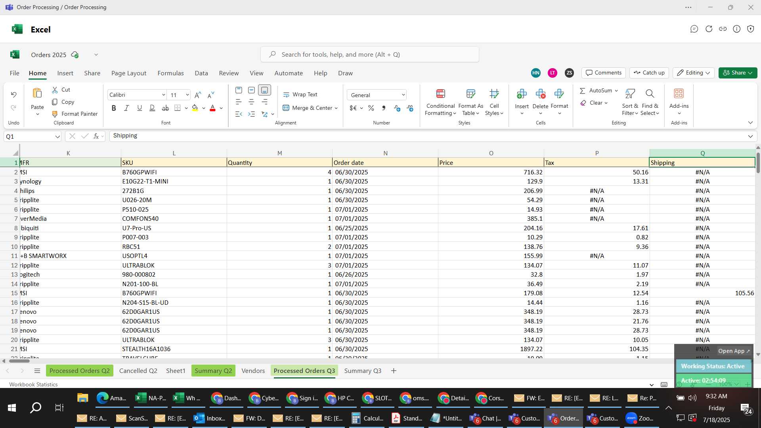Click the search for tools box
This screenshot has height=428, width=761.
pyautogui.click(x=369, y=55)
